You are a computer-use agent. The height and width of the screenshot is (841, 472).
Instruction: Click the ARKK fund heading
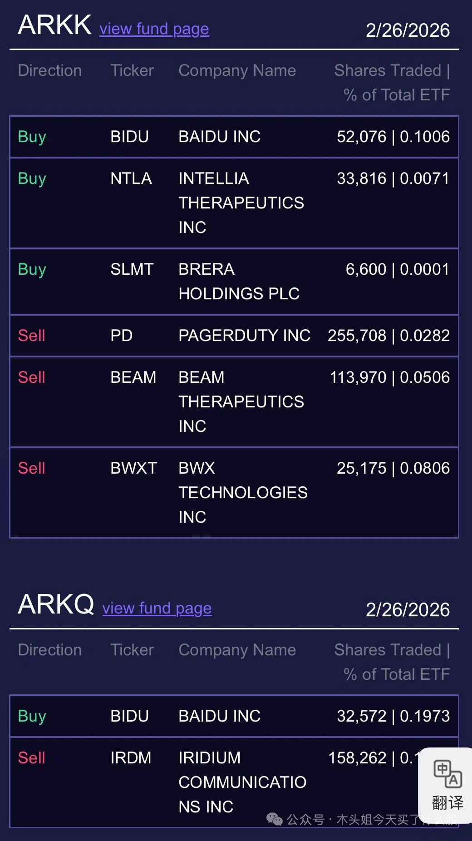click(x=54, y=25)
